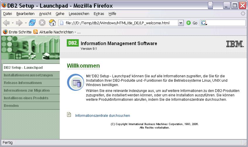Click the Stop loading icon

tap(42, 23)
